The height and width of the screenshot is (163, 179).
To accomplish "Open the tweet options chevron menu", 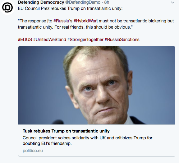I will (x=172, y=2).
